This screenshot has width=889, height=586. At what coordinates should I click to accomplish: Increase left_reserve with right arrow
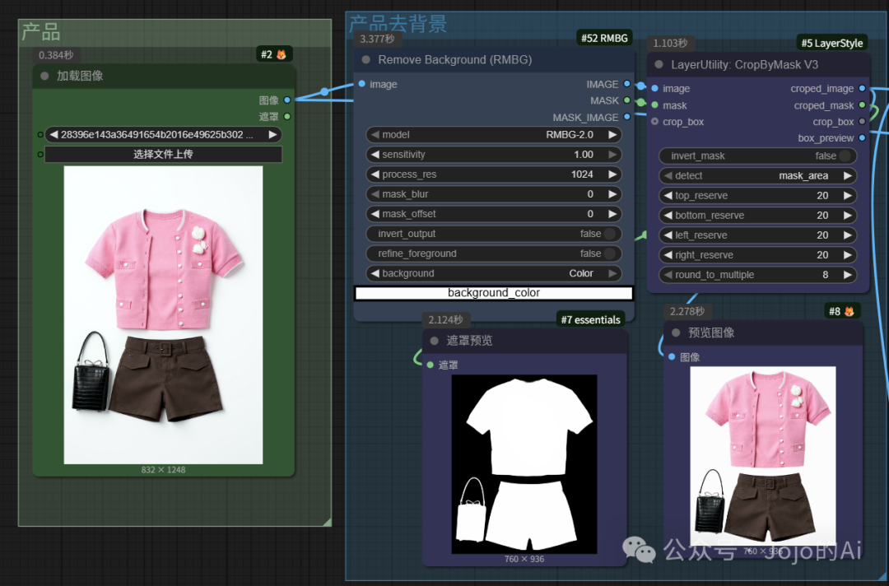[848, 235]
